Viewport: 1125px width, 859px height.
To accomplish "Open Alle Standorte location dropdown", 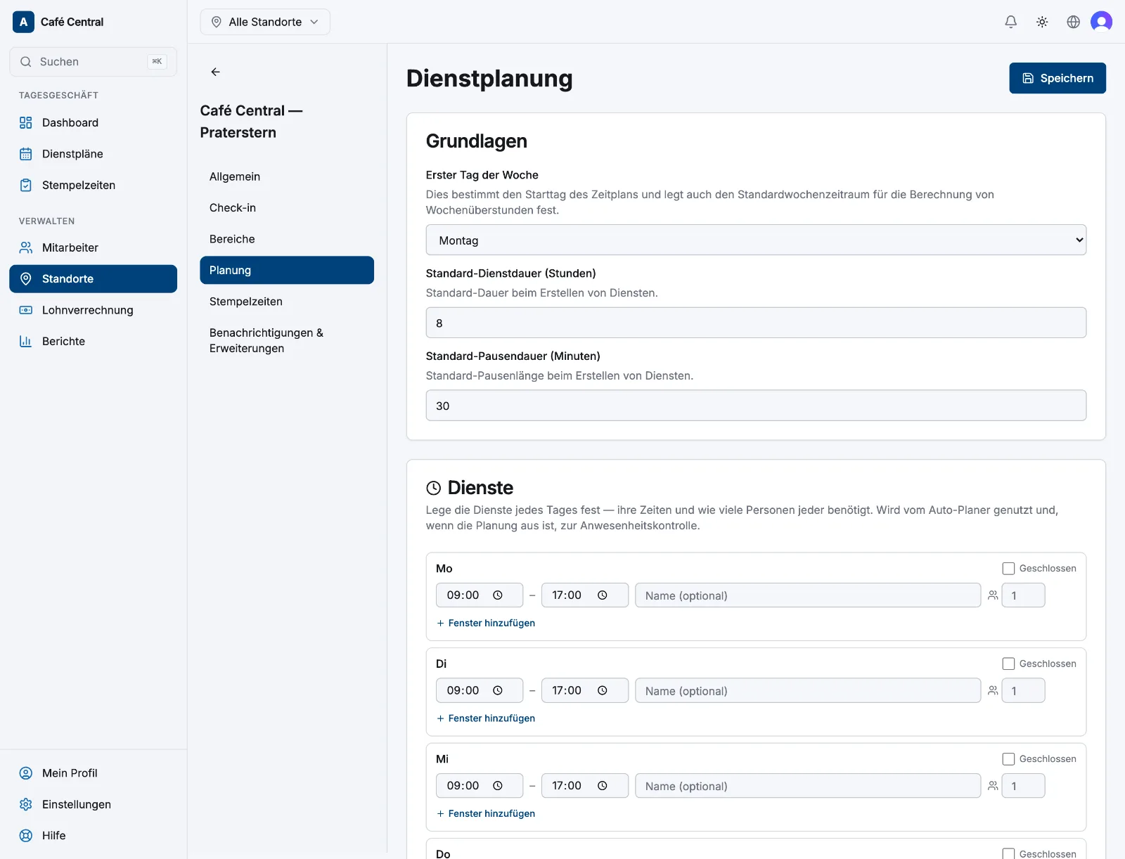I will tap(265, 22).
